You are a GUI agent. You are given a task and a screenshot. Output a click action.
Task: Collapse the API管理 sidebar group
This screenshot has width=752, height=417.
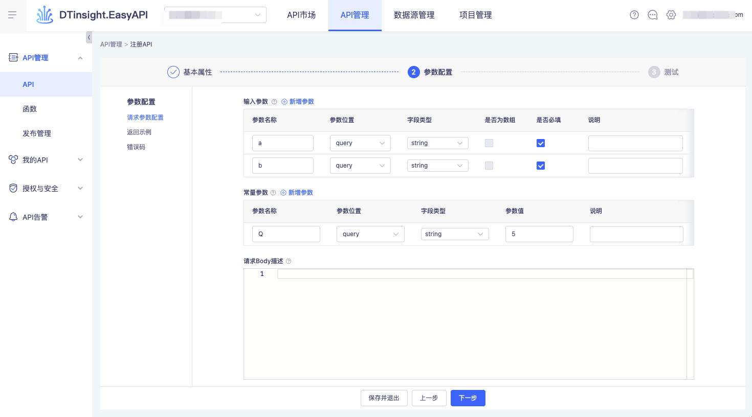(x=80, y=58)
